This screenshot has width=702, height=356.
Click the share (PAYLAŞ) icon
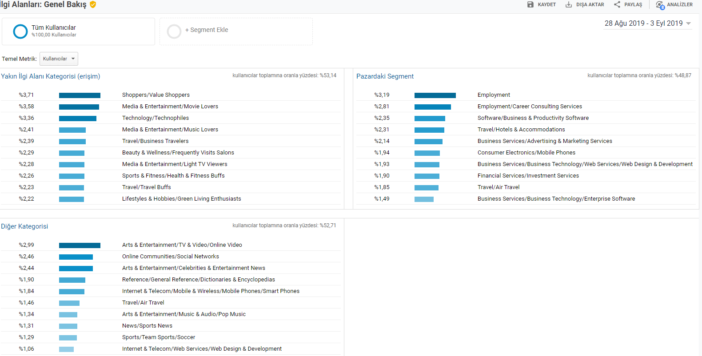pos(617,4)
